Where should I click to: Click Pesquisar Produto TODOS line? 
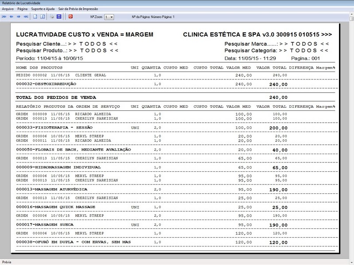[x=67, y=50]
